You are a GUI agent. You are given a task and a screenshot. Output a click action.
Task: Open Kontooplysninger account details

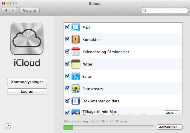27,82
